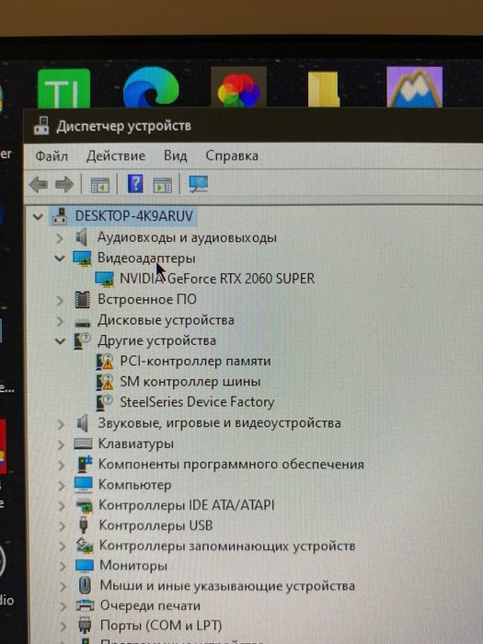Click the icon beside Контроллеры запоминающих устройств

85,546
